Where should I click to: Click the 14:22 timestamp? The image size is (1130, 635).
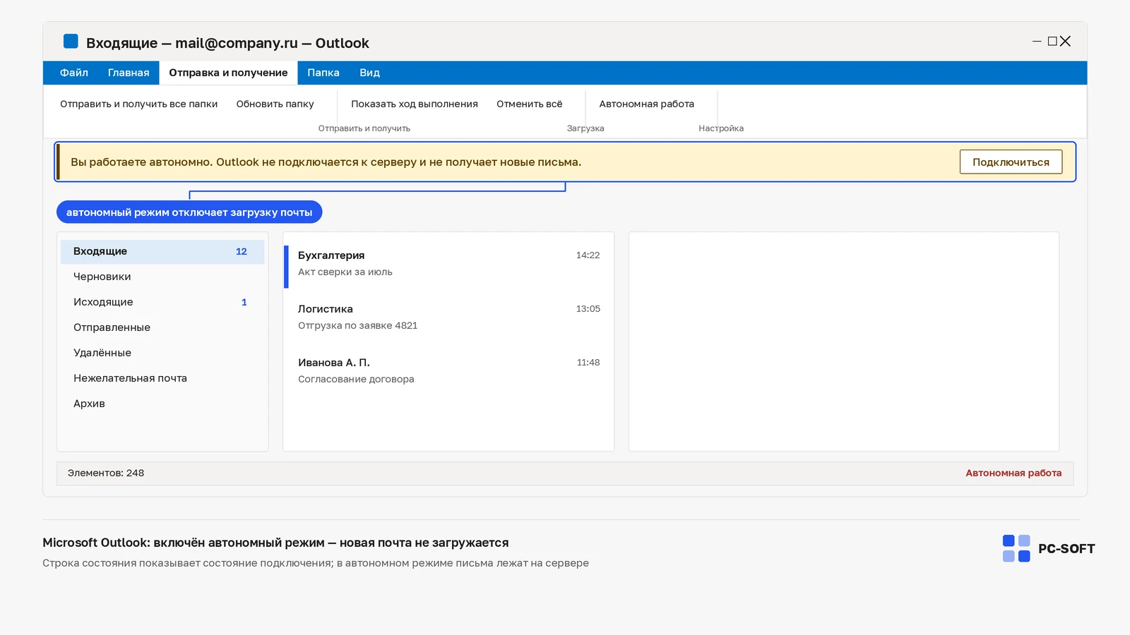(x=588, y=255)
